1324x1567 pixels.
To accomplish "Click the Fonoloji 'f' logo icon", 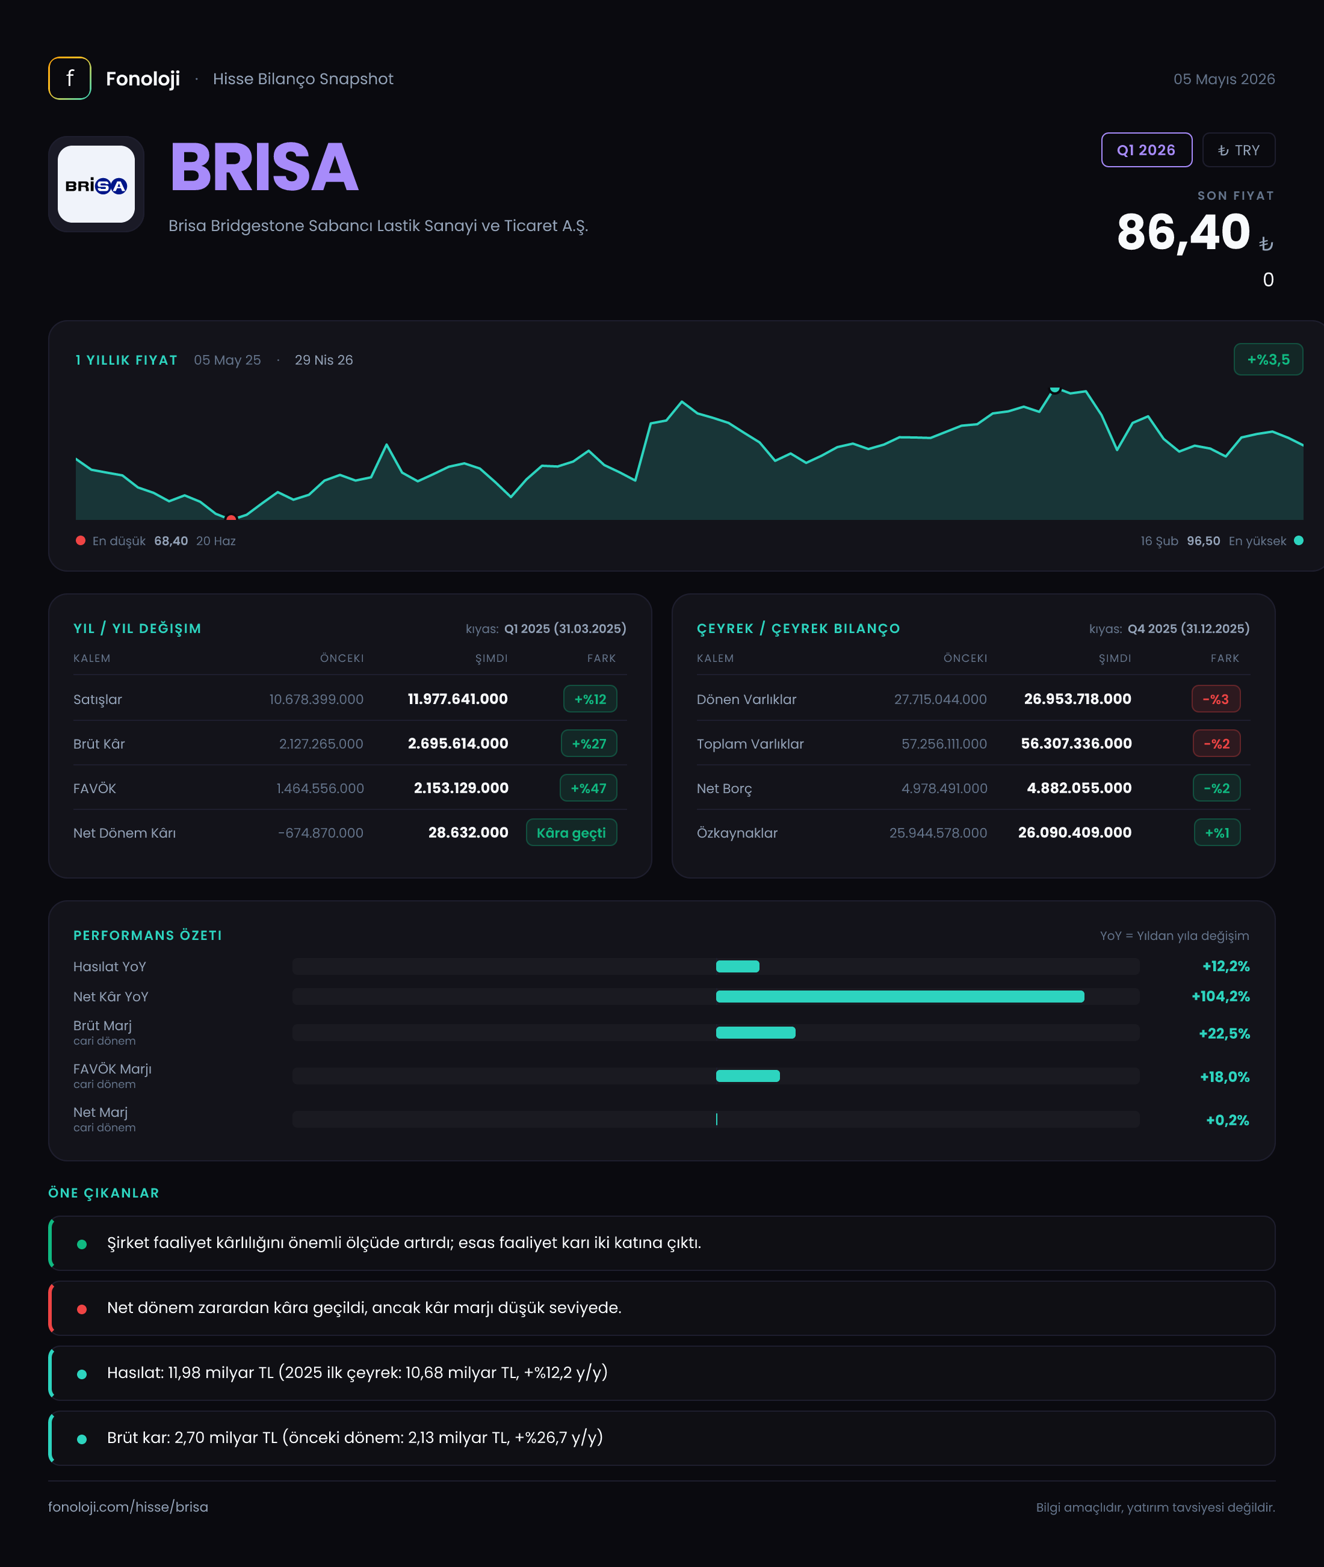I will pos(70,78).
